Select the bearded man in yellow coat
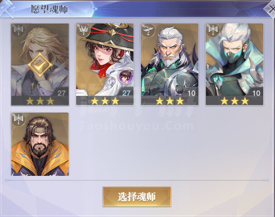The height and width of the screenshot is (217, 275). click(x=40, y=144)
